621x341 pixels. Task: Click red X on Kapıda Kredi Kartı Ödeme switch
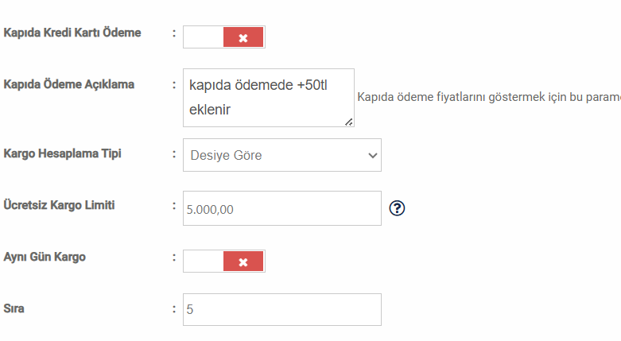[x=243, y=37]
